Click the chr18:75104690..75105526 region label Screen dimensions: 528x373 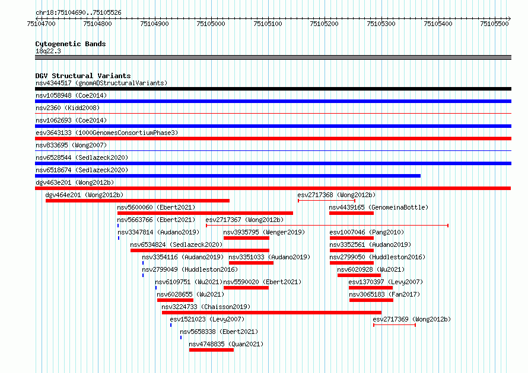(x=78, y=13)
